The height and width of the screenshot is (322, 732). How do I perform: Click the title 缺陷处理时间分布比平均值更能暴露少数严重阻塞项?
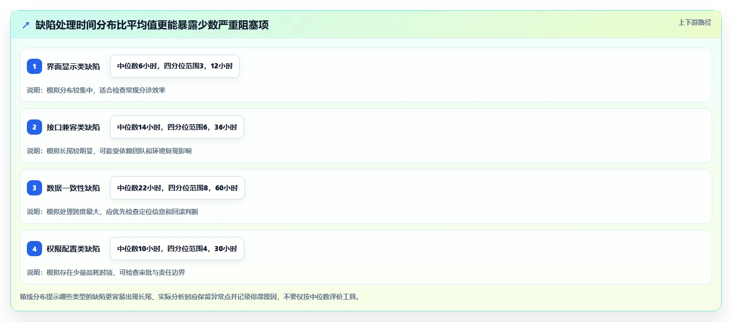coord(152,25)
